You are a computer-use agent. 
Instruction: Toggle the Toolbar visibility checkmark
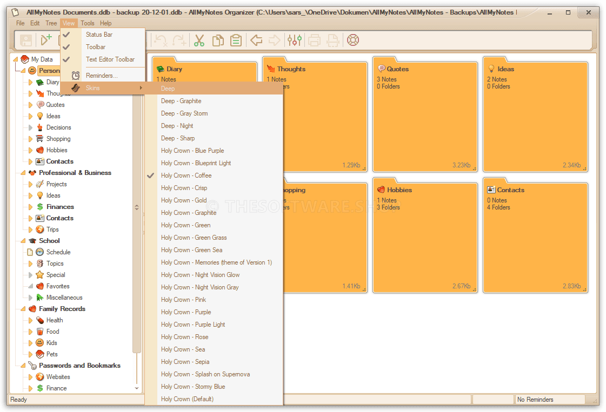[x=66, y=47]
